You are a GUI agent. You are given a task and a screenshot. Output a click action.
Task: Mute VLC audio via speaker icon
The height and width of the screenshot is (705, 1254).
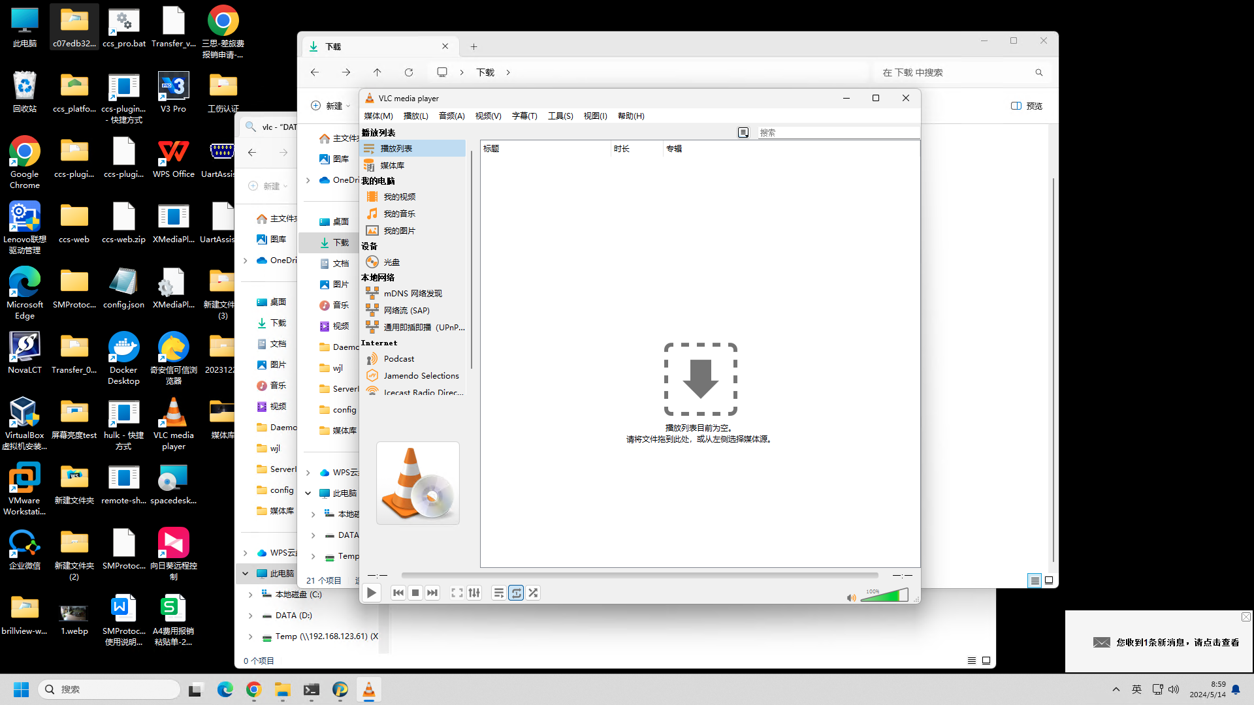(851, 598)
